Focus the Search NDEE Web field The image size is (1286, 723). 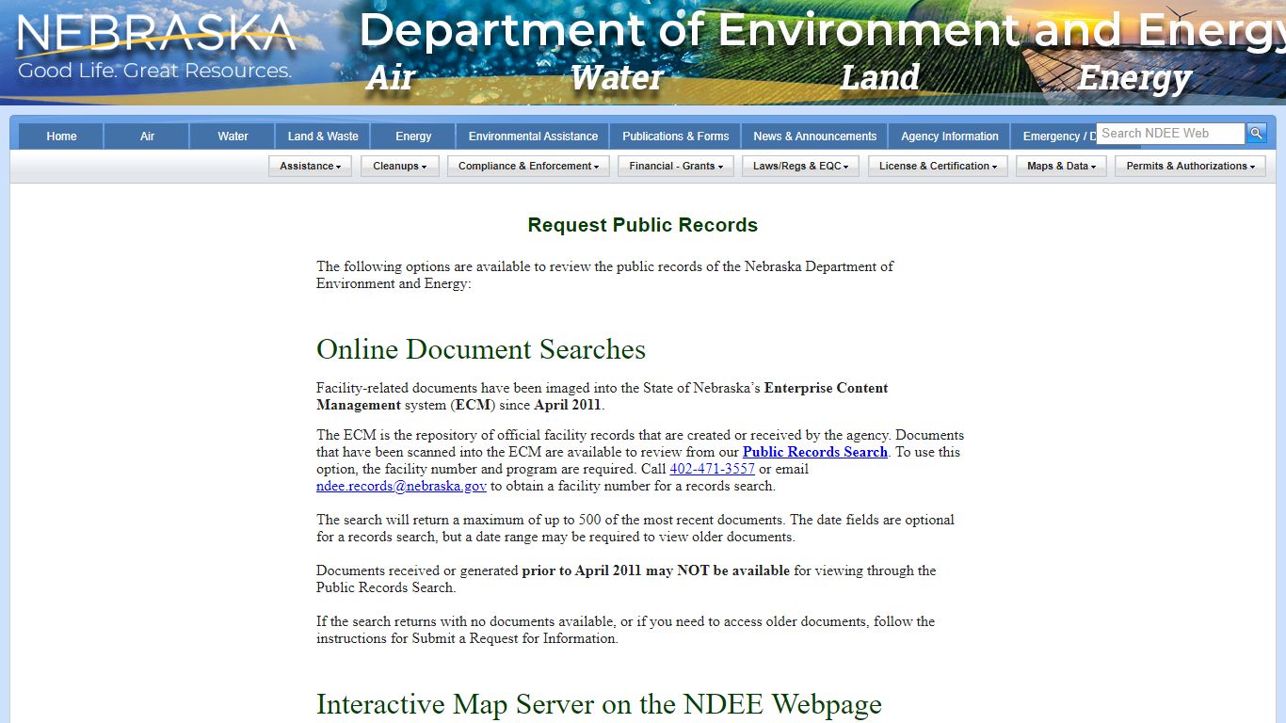tap(1170, 134)
